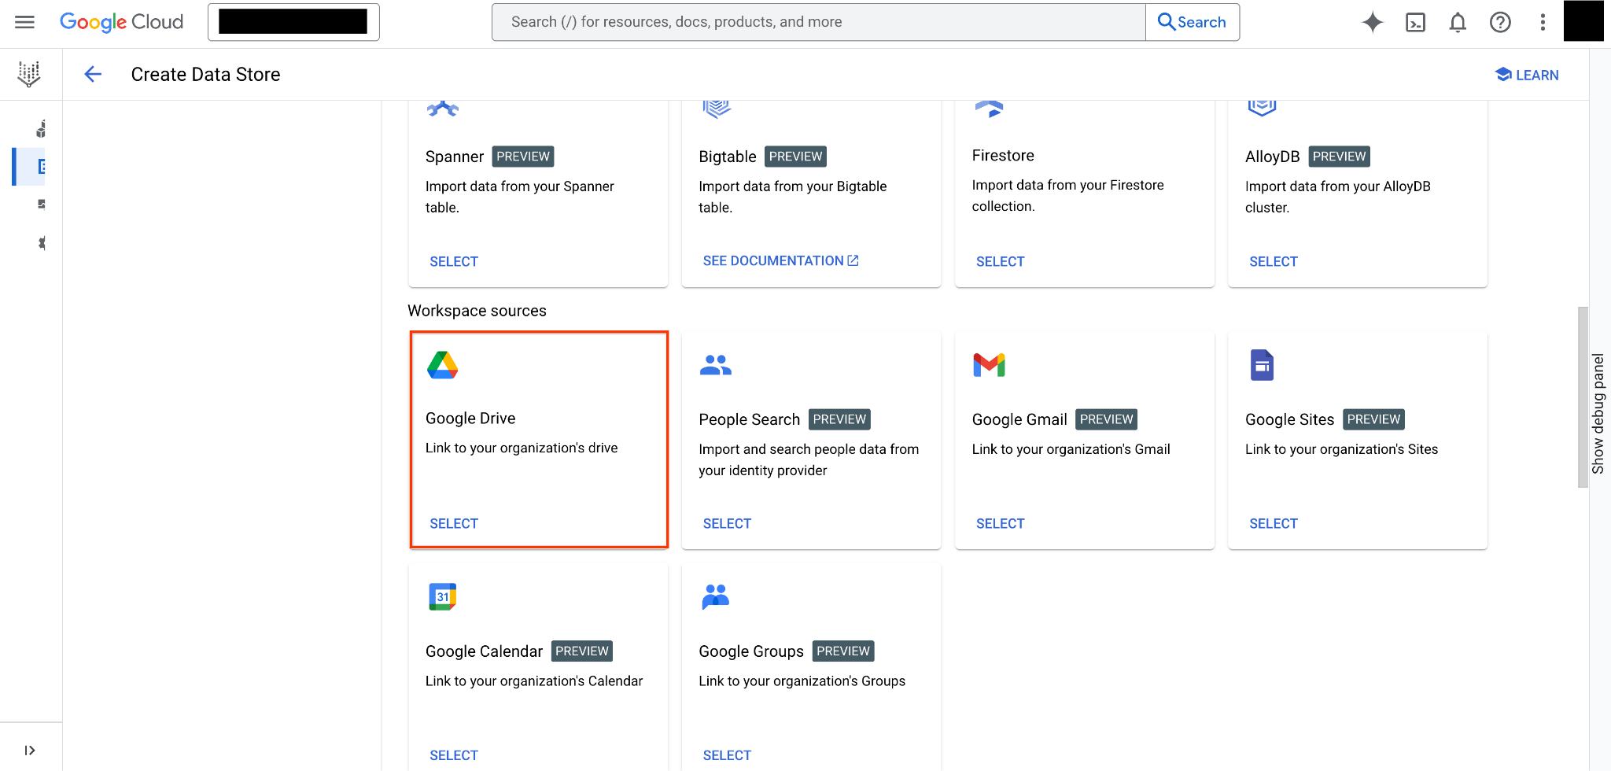
Task: Click the Firestore icon
Action: point(989,109)
